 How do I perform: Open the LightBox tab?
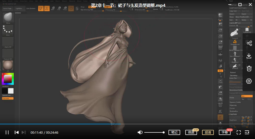click(x=19, y=8)
